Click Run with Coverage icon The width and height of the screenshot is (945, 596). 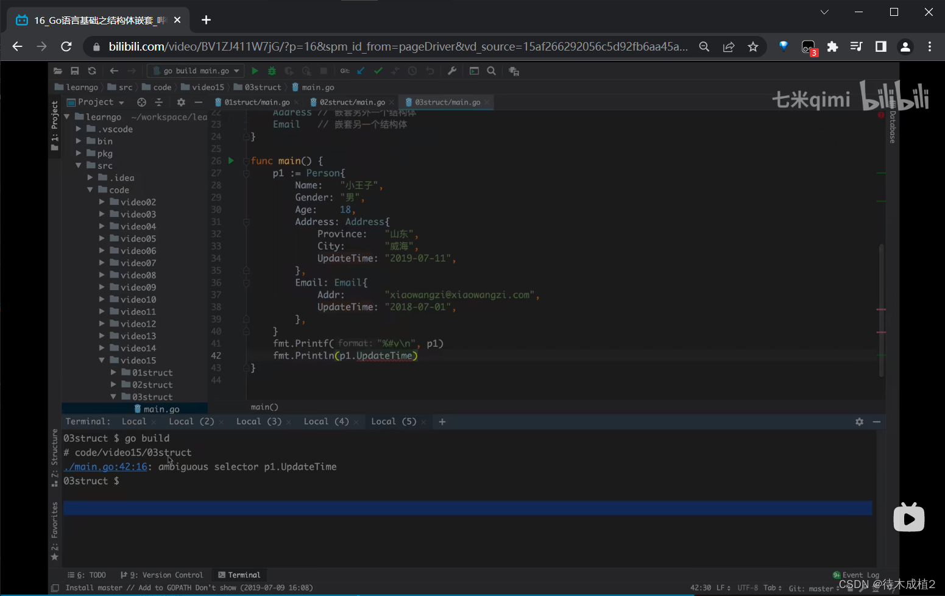tap(289, 71)
